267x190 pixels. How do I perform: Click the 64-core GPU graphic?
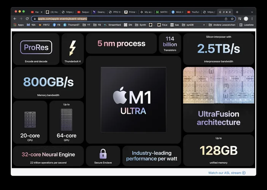point(67,120)
